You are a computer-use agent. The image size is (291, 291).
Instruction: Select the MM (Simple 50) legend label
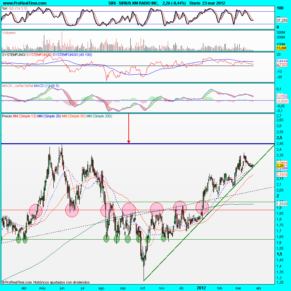74,116
